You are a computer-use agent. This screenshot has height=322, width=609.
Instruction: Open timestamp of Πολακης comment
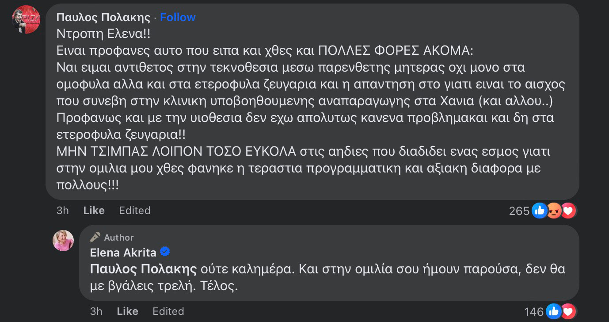[x=63, y=211]
